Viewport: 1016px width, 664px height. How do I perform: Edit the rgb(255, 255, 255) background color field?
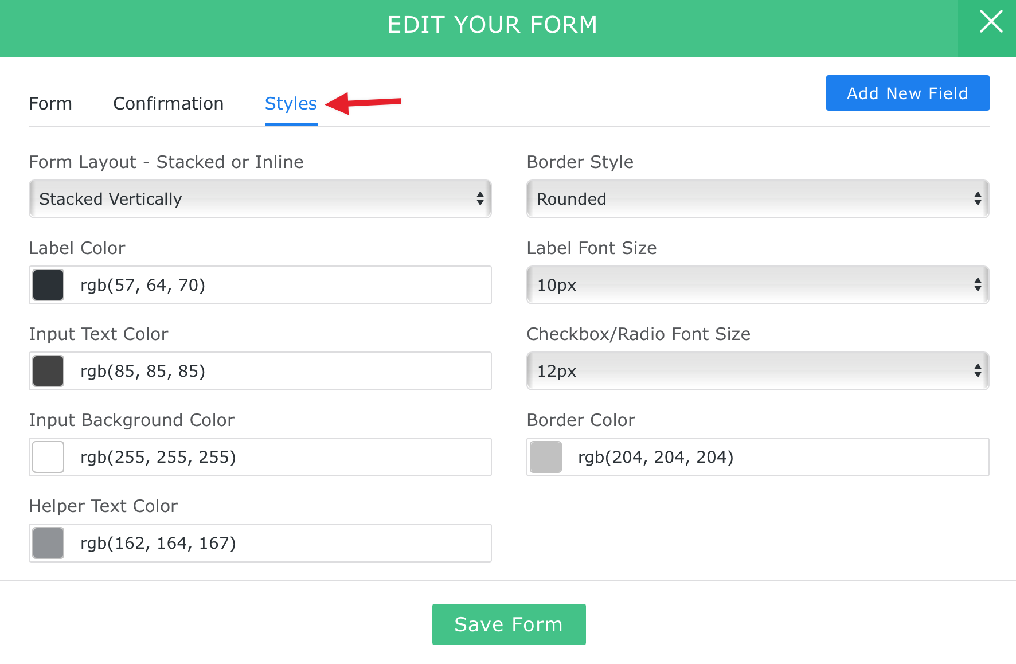[x=260, y=457]
